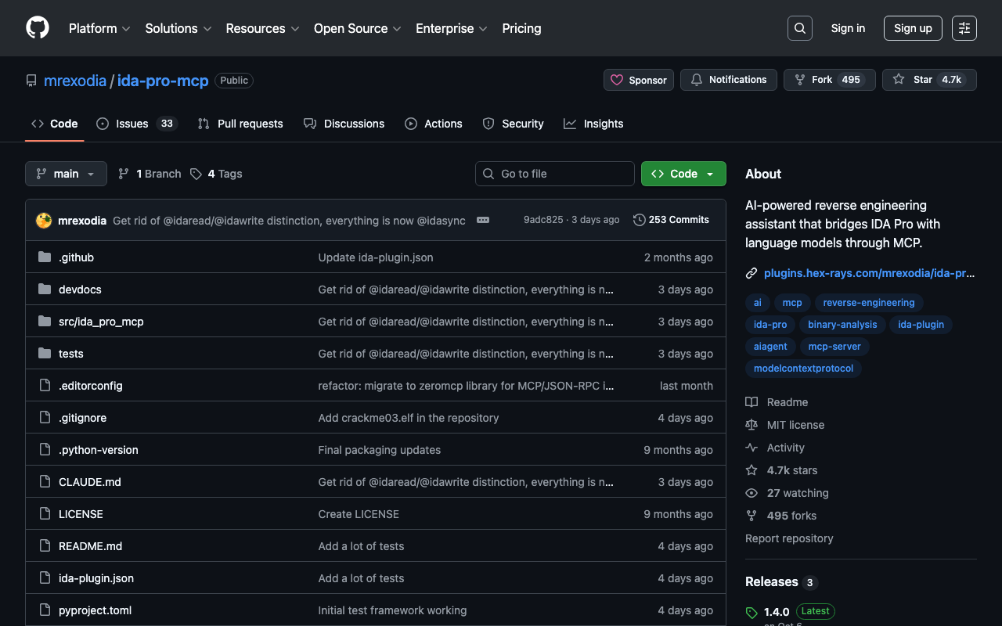The image size is (1002, 626).
Task: Click Notifications bell button
Action: coord(728,80)
